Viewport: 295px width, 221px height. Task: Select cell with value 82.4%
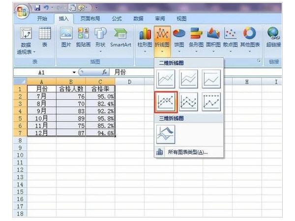(100, 104)
